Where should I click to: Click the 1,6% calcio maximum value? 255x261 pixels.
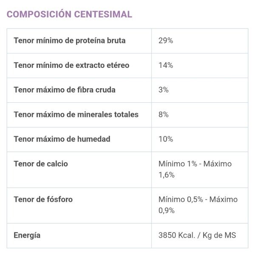pyautogui.click(x=166, y=175)
